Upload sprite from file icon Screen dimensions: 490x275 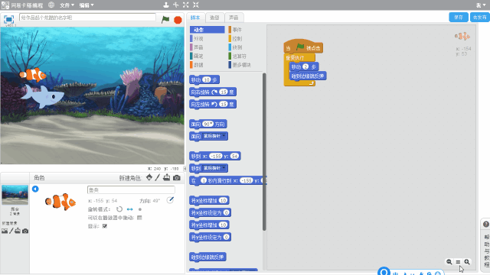coord(167,177)
